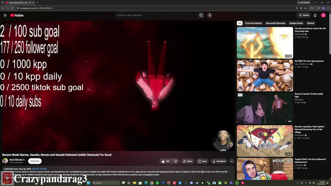This screenshot has height=186, width=331.
Task: Close the Baryon Mode Naruto tab
Action: 33,3
